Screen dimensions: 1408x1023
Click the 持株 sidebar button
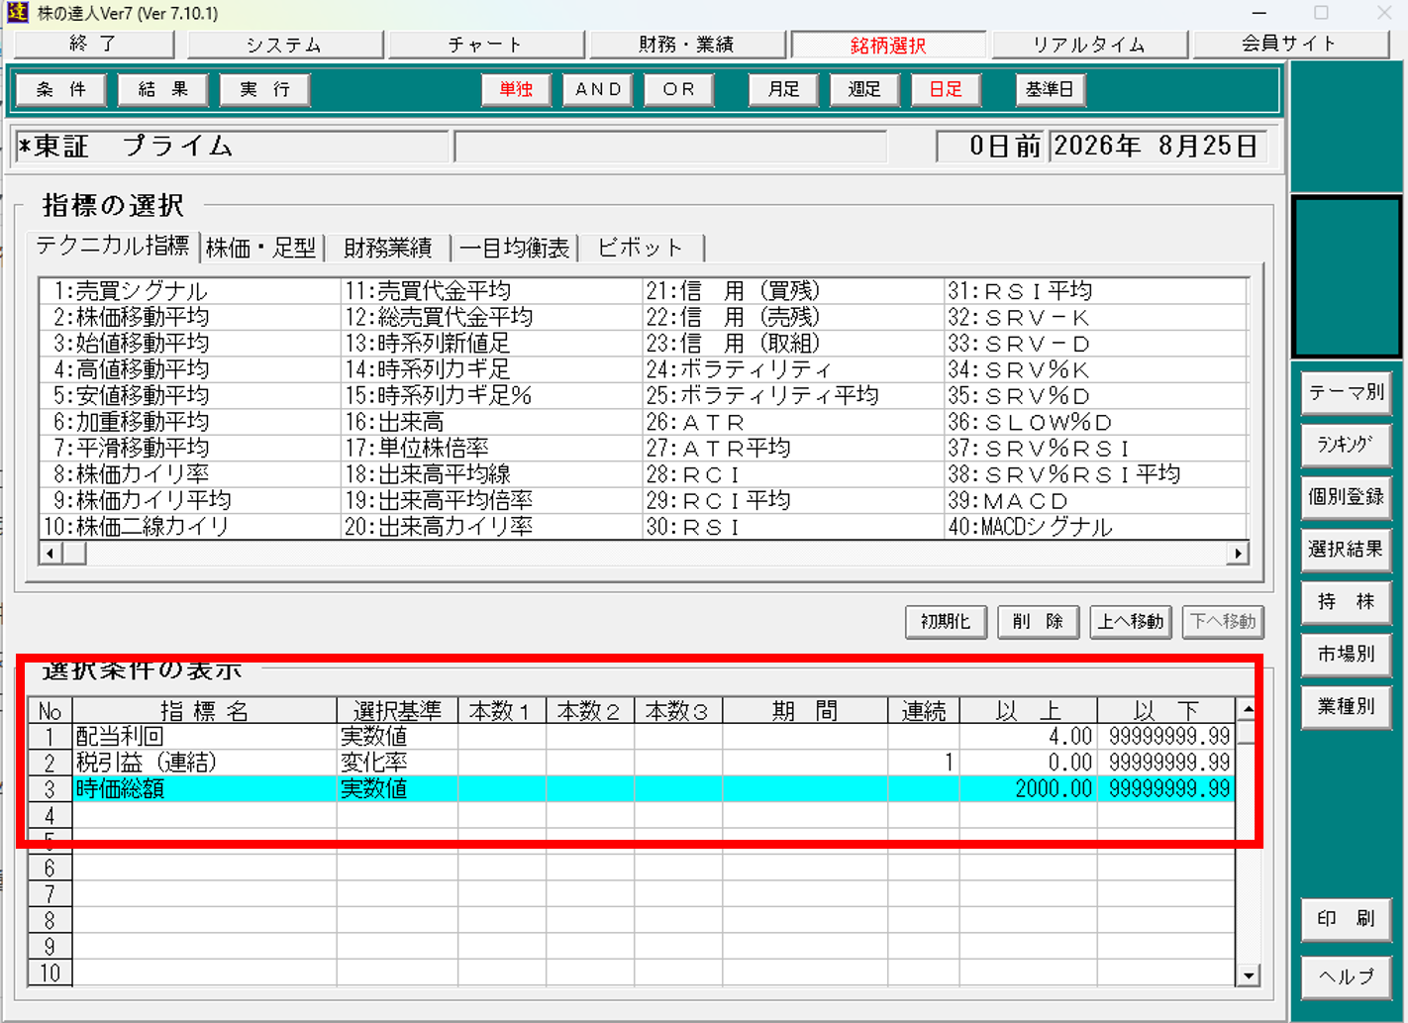tap(1346, 602)
